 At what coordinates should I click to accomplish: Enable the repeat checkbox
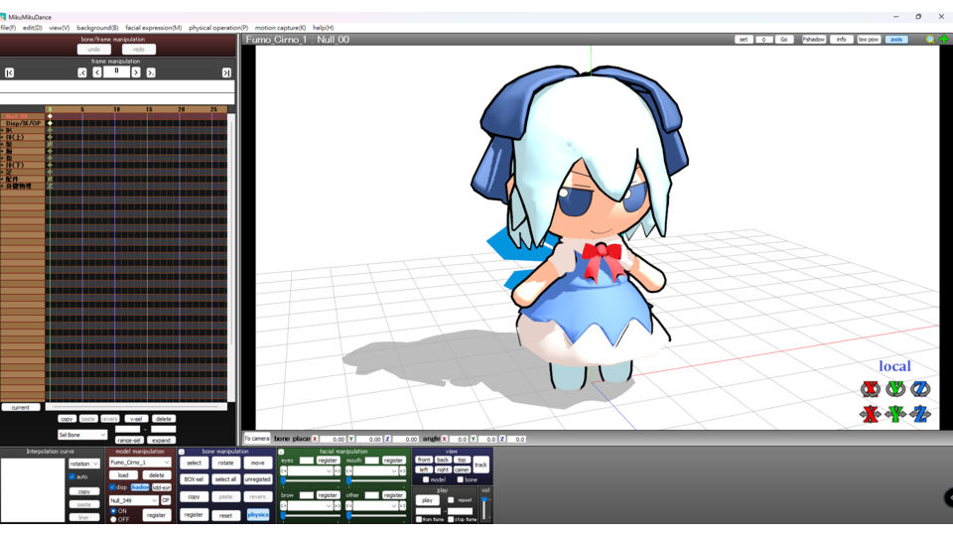pos(451,500)
